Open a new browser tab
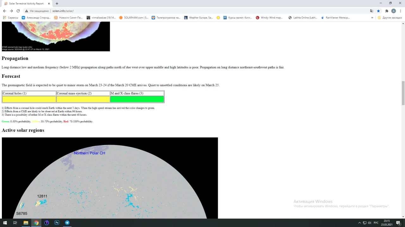This screenshot has width=405, height=227. coord(57,3)
